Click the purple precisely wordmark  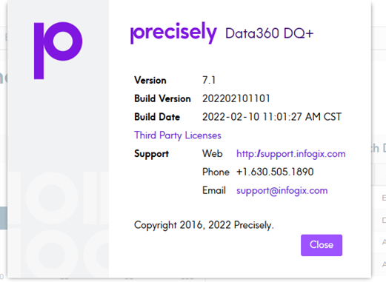tap(173, 33)
